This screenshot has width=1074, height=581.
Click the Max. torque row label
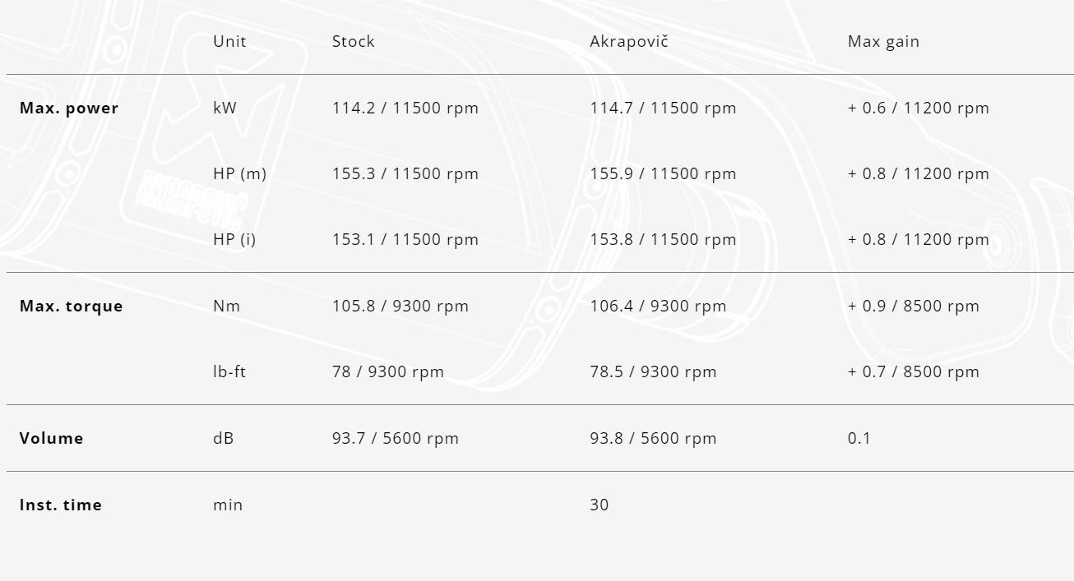72,306
